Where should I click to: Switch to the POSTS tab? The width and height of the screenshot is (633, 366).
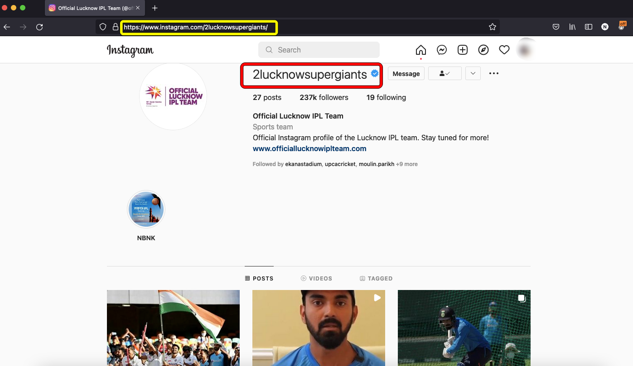tap(259, 278)
